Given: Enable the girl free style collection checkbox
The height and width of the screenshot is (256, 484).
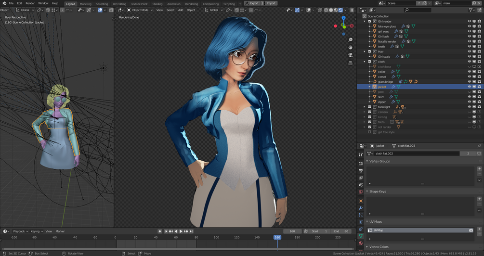Looking at the screenshot, I should point(369,132).
